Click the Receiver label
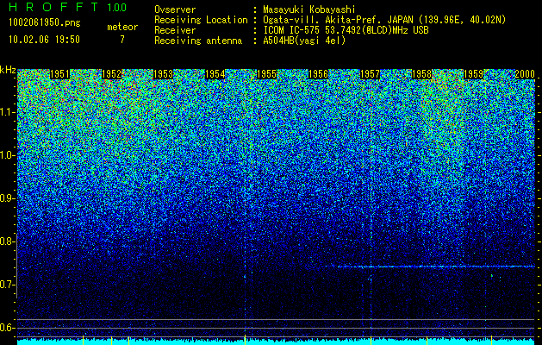The width and height of the screenshot is (542, 345). (x=175, y=30)
